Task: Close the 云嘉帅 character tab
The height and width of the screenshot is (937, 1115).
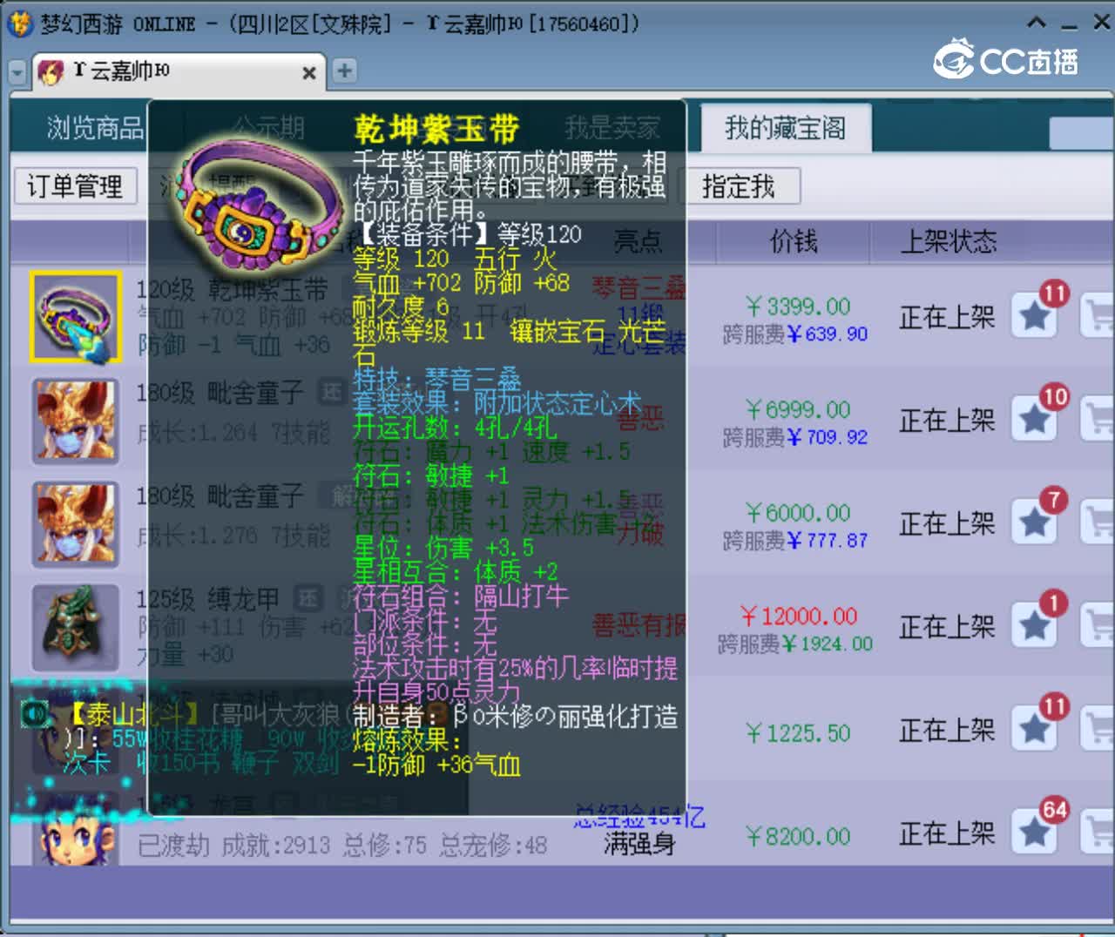Action: point(309,73)
